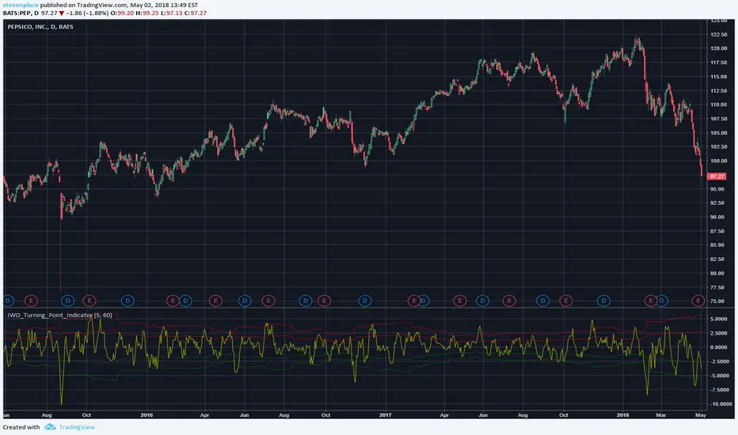Click the 110.00 price axis label
Screen dimensions: 738x435
coord(718,104)
